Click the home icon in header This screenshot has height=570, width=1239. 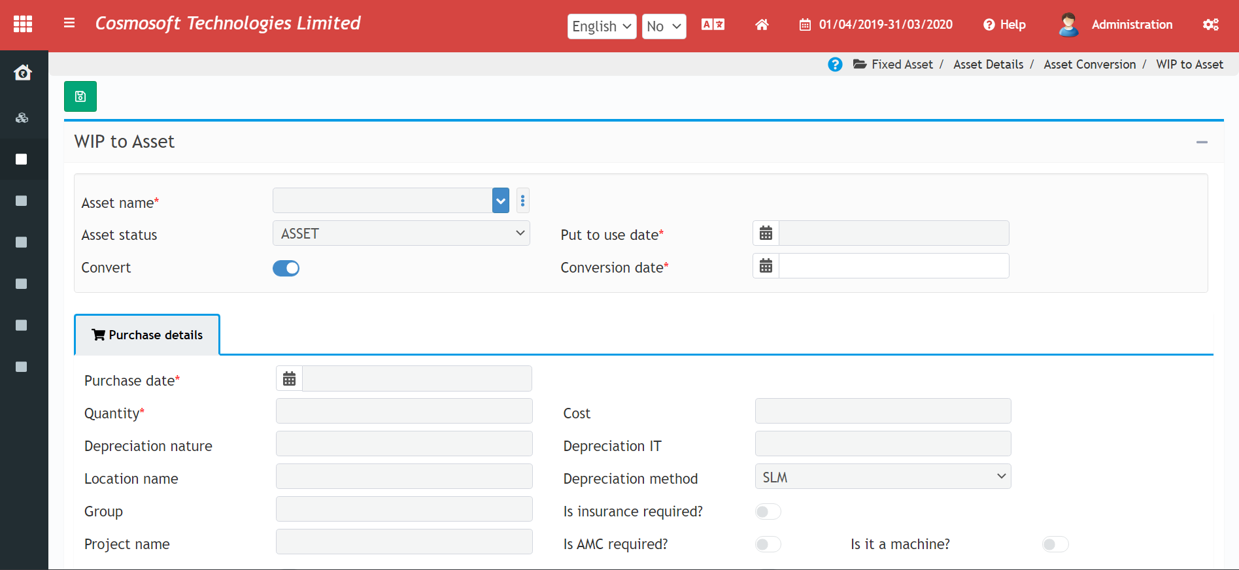click(762, 25)
